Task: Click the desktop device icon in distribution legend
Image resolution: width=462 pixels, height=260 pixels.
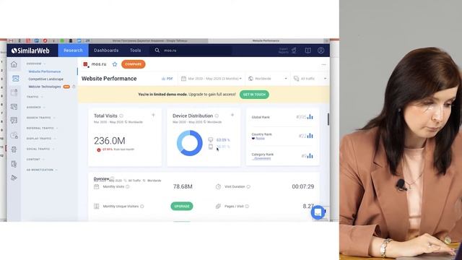Action: click(x=210, y=139)
